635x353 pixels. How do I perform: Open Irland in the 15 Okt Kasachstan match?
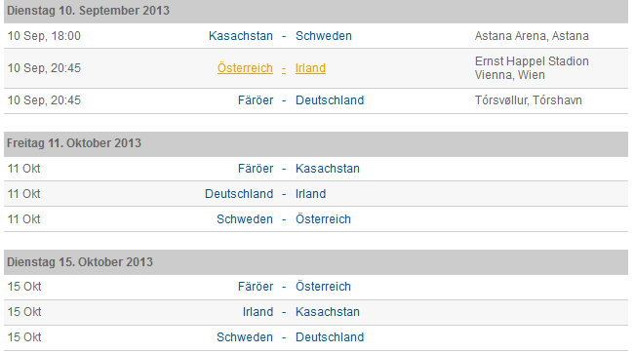(258, 312)
